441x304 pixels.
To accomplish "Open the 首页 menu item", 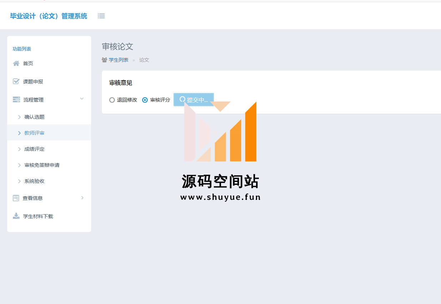I will tap(49, 63).
